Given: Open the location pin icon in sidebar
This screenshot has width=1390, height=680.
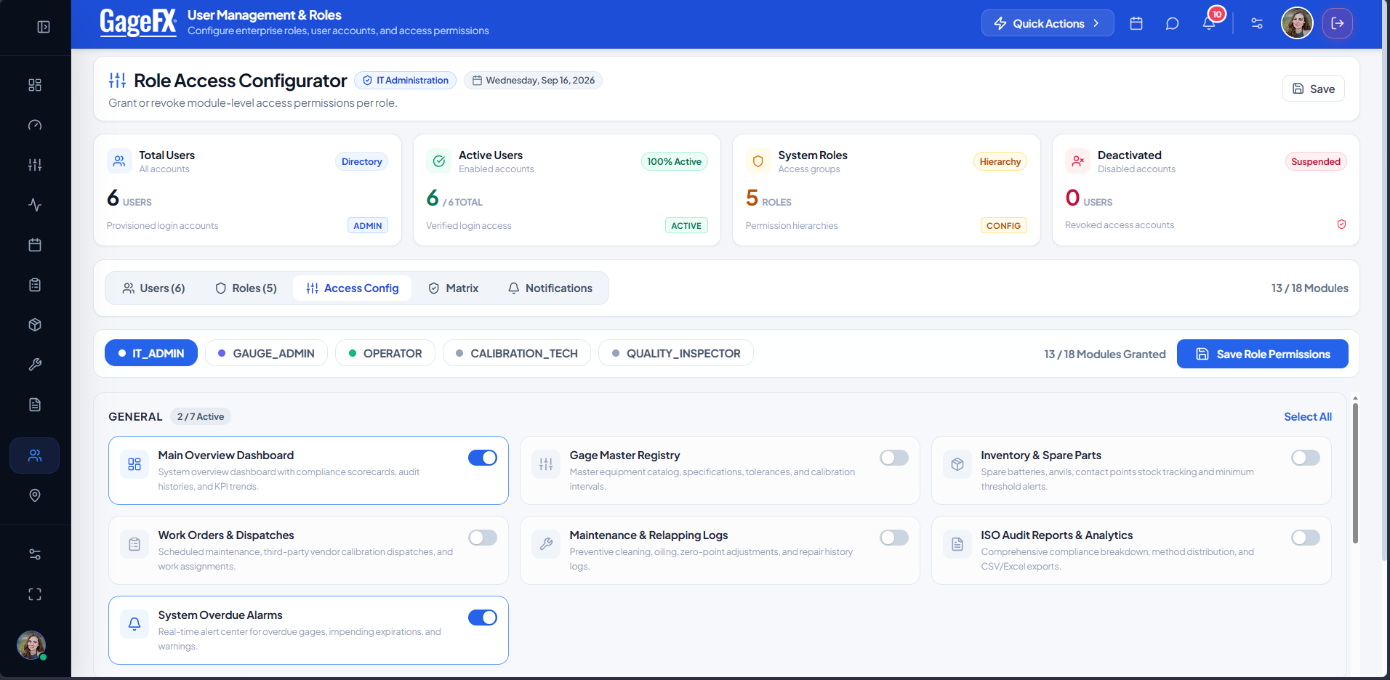Looking at the screenshot, I should click(35, 495).
